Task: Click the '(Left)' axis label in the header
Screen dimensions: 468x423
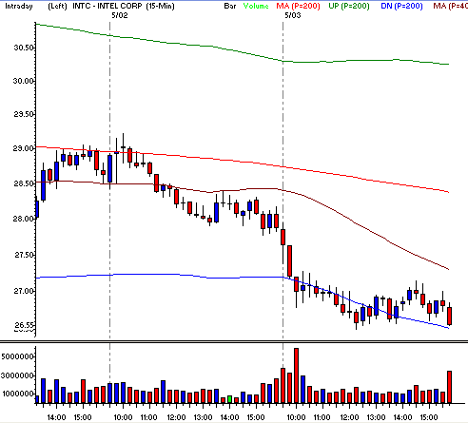Action: tap(57, 6)
